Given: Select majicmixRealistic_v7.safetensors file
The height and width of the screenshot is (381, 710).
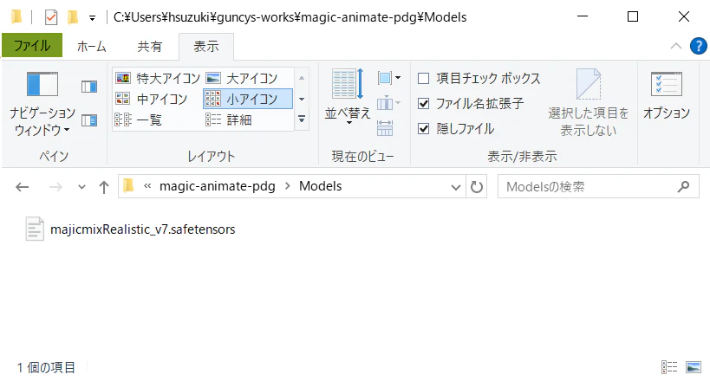Looking at the screenshot, I should coord(143,229).
